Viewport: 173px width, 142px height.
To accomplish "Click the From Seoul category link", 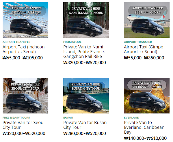I will 72,42.
